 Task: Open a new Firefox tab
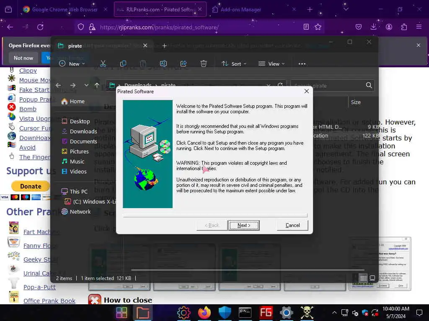(310, 10)
